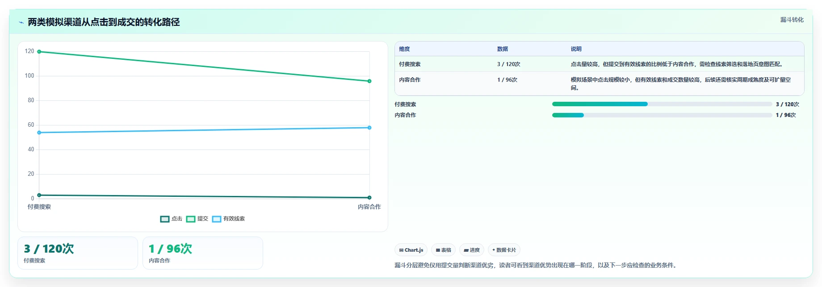Click the 有效线索 data point at 付费搜索
822x287 pixels.
pyautogui.click(x=39, y=133)
